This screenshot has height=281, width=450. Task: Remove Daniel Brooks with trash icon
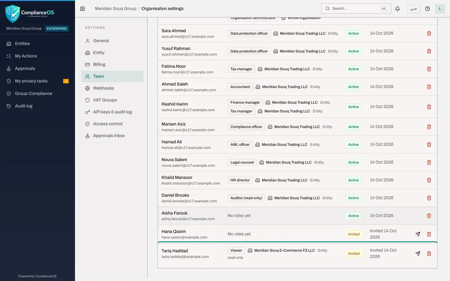[429, 198]
